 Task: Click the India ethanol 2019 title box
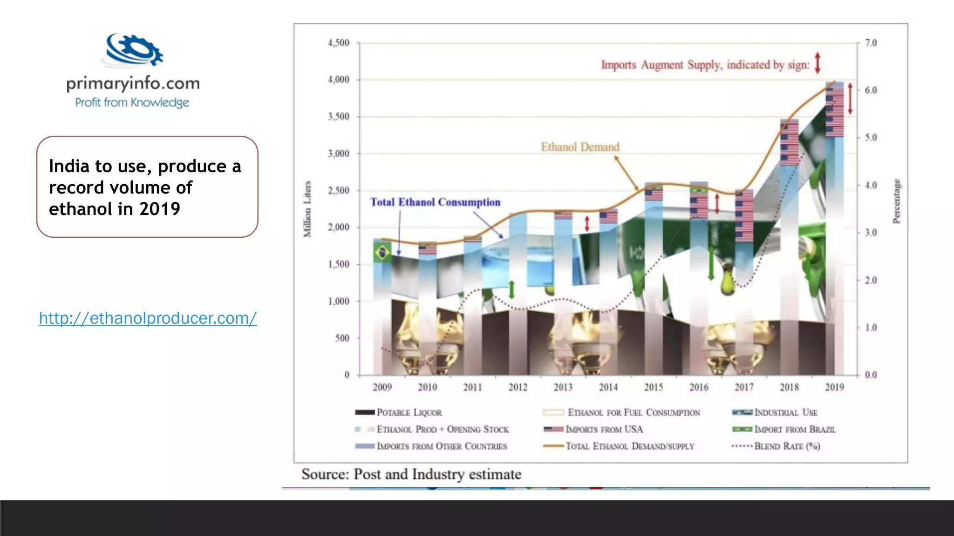147,187
